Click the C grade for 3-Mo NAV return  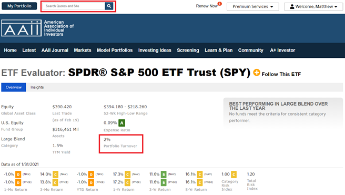55,175
